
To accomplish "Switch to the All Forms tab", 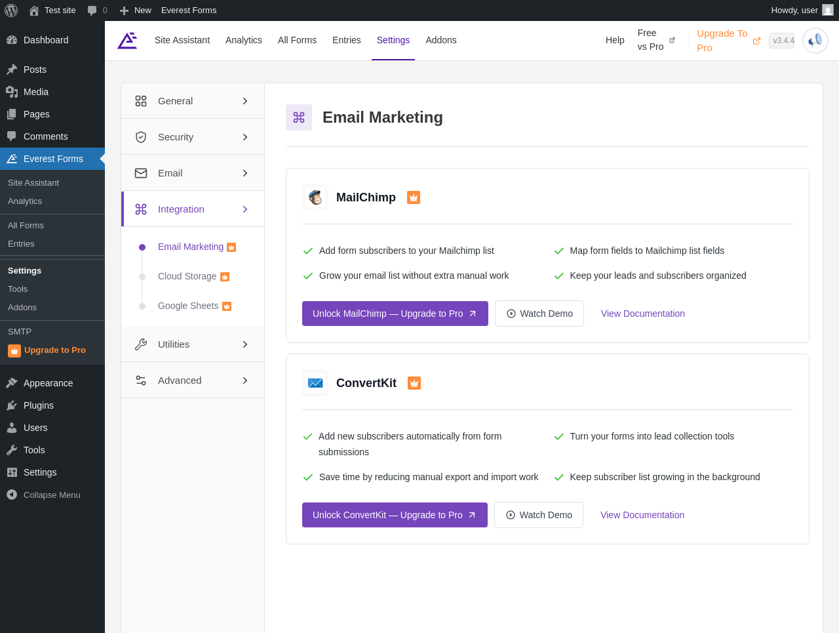I will tap(297, 40).
